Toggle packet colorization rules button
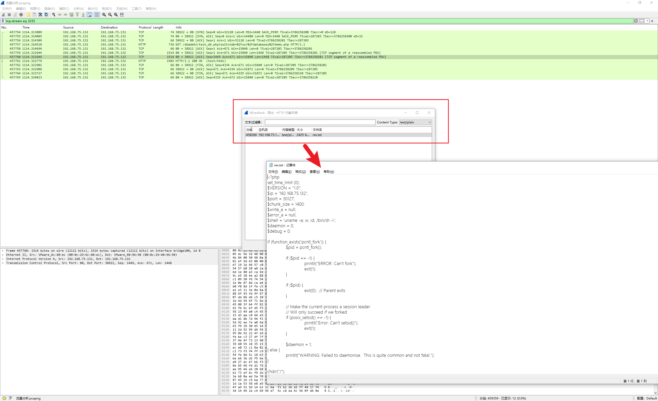 (x=97, y=15)
